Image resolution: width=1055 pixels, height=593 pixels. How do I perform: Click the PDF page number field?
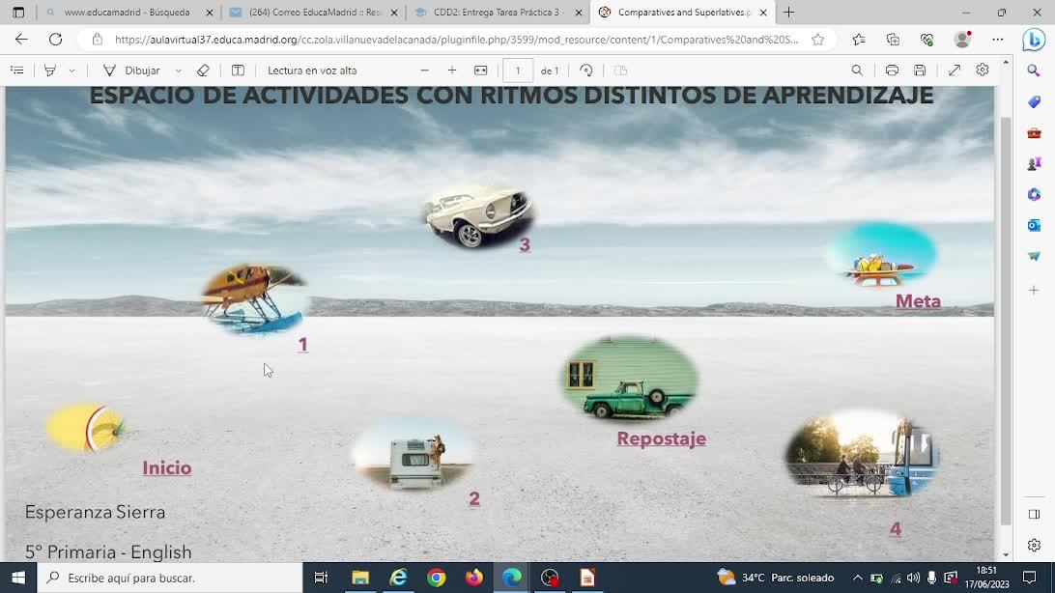[518, 71]
